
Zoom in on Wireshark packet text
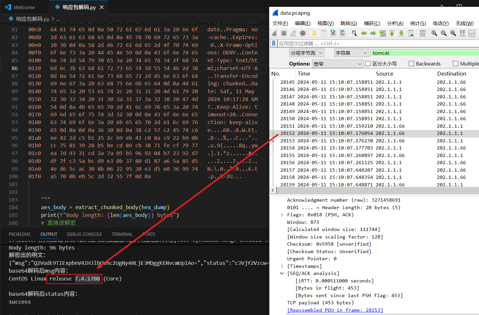pos(434,33)
